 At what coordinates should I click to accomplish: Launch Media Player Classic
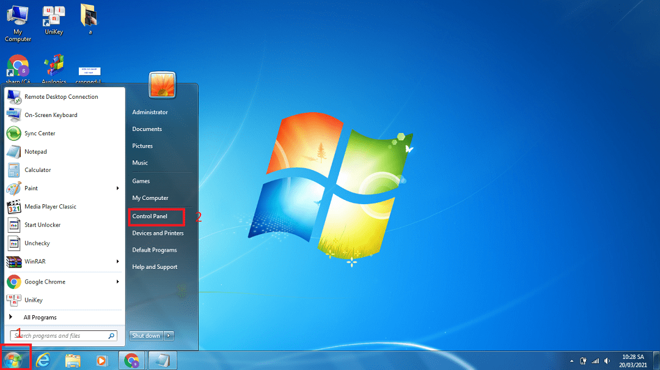pyautogui.click(x=50, y=207)
